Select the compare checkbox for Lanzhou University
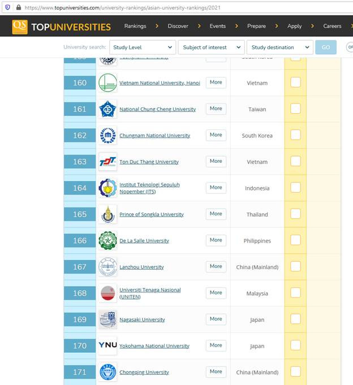The width and height of the screenshot is (353, 385). point(295,266)
